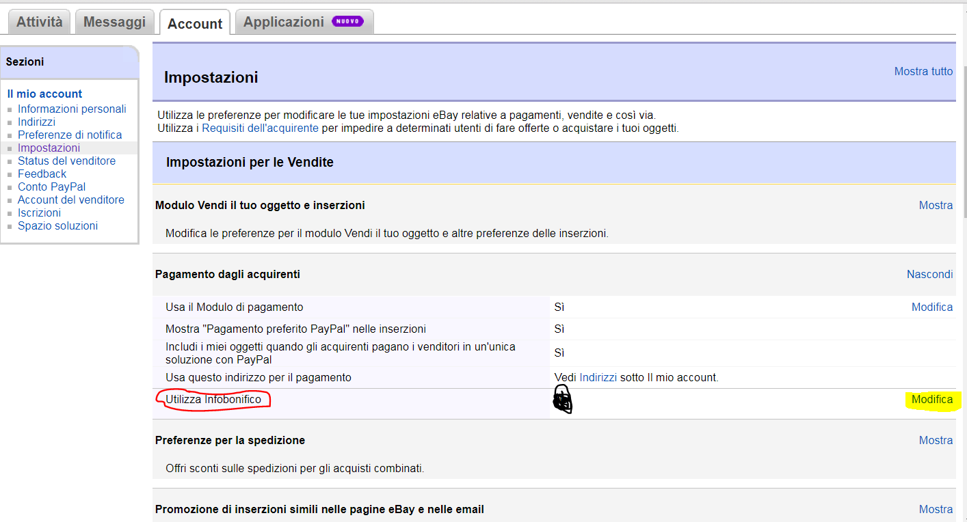Expand Modulo Vendi il tuo oggetto section

(936, 205)
